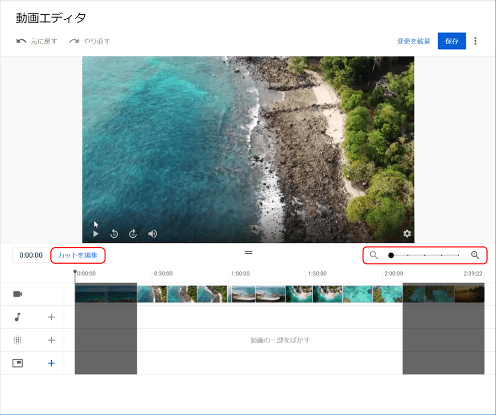The height and width of the screenshot is (415, 496).
Task: Play the video preview
Action: click(96, 234)
